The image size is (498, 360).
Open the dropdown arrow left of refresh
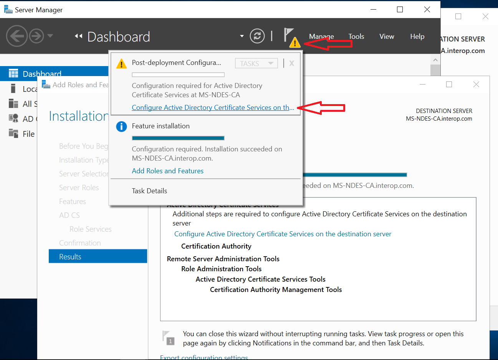tap(242, 36)
